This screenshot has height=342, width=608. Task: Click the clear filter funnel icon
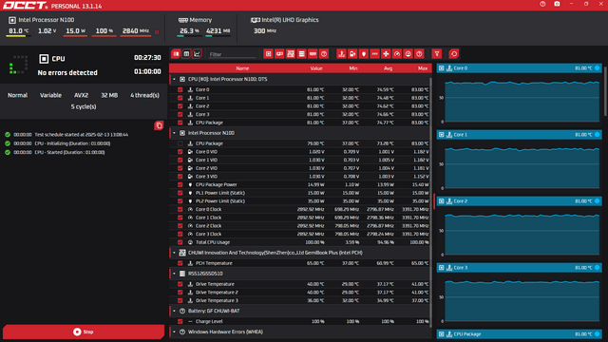pos(437,54)
